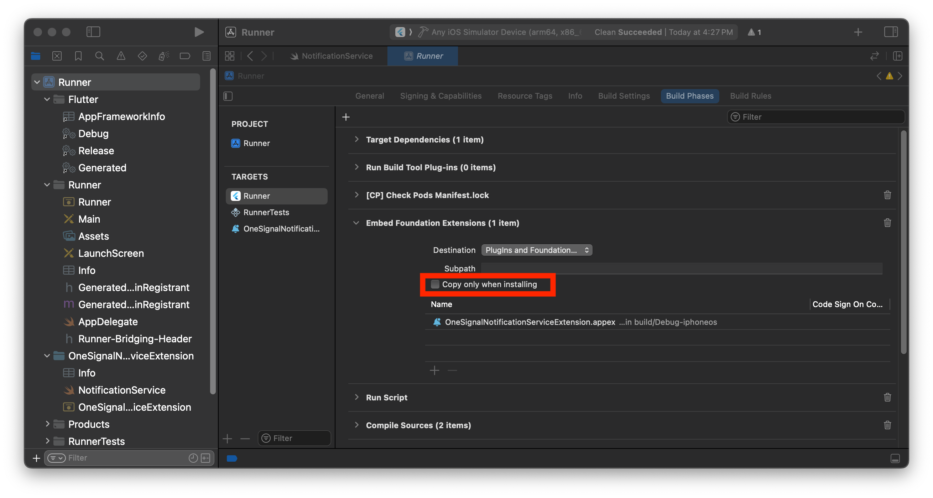Open the Breakpoint navigator icon
Screen dimensions: 933x498
pyautogui.click(x=185, y=56)
